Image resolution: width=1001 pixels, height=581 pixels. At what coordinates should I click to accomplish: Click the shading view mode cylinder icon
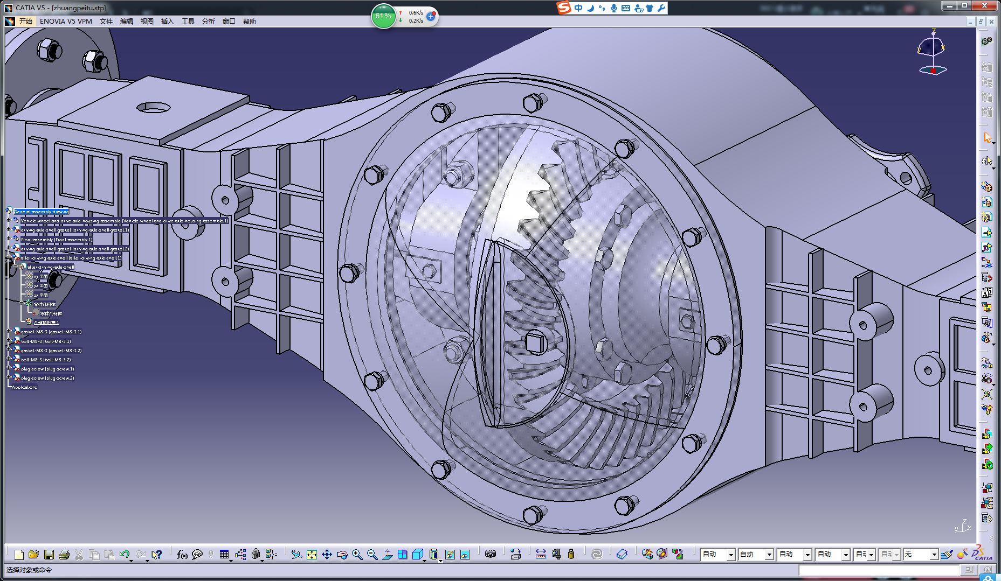tap(434, 555)
